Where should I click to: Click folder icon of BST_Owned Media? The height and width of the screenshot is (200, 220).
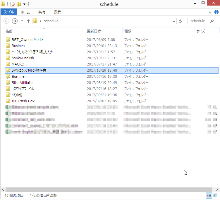(8, 39)
